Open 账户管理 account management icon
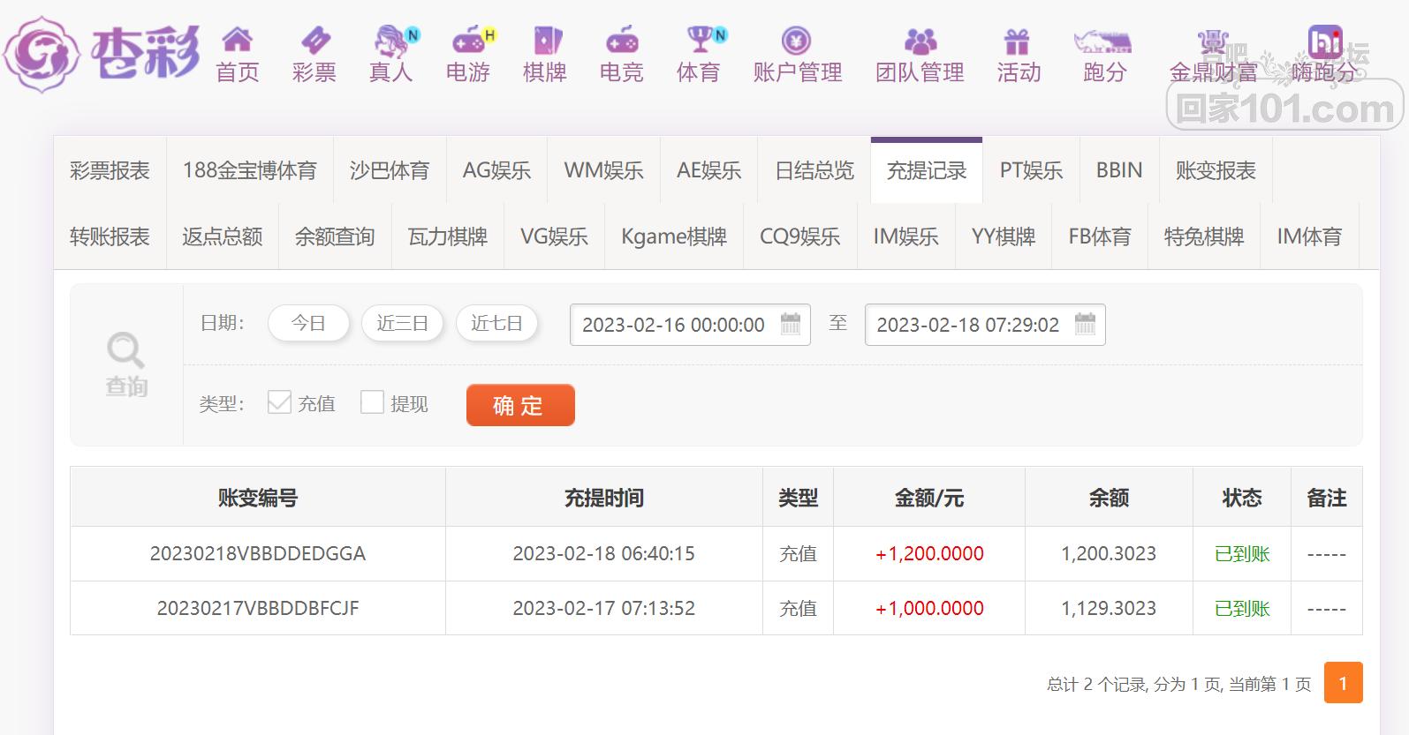 (797, 41)
